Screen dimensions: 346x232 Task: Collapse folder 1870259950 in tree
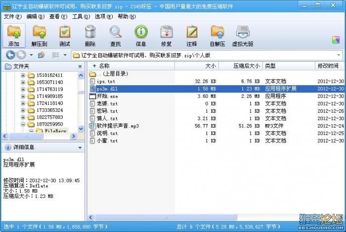click(23, 124)
